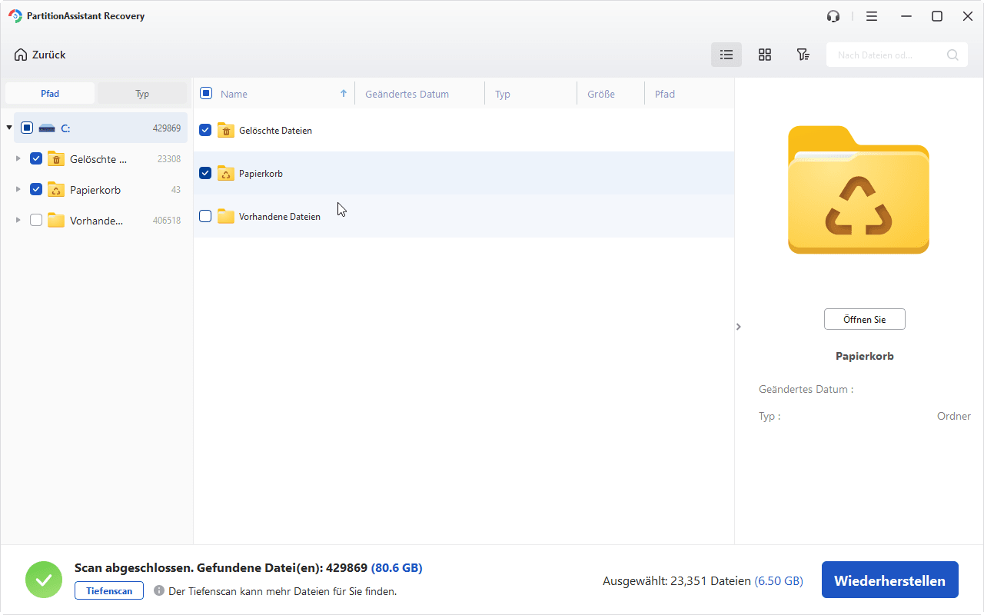Toggle the select-all checkbox in Name header
The height and width of the screenshot is (615, 984).
[x=206, y=93]
